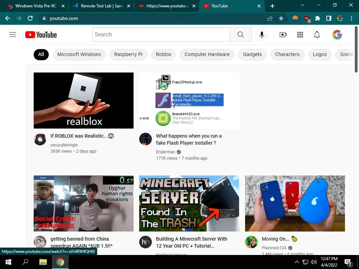Select the Logos filter chip
359x269 pixels.
pos(320,54)
